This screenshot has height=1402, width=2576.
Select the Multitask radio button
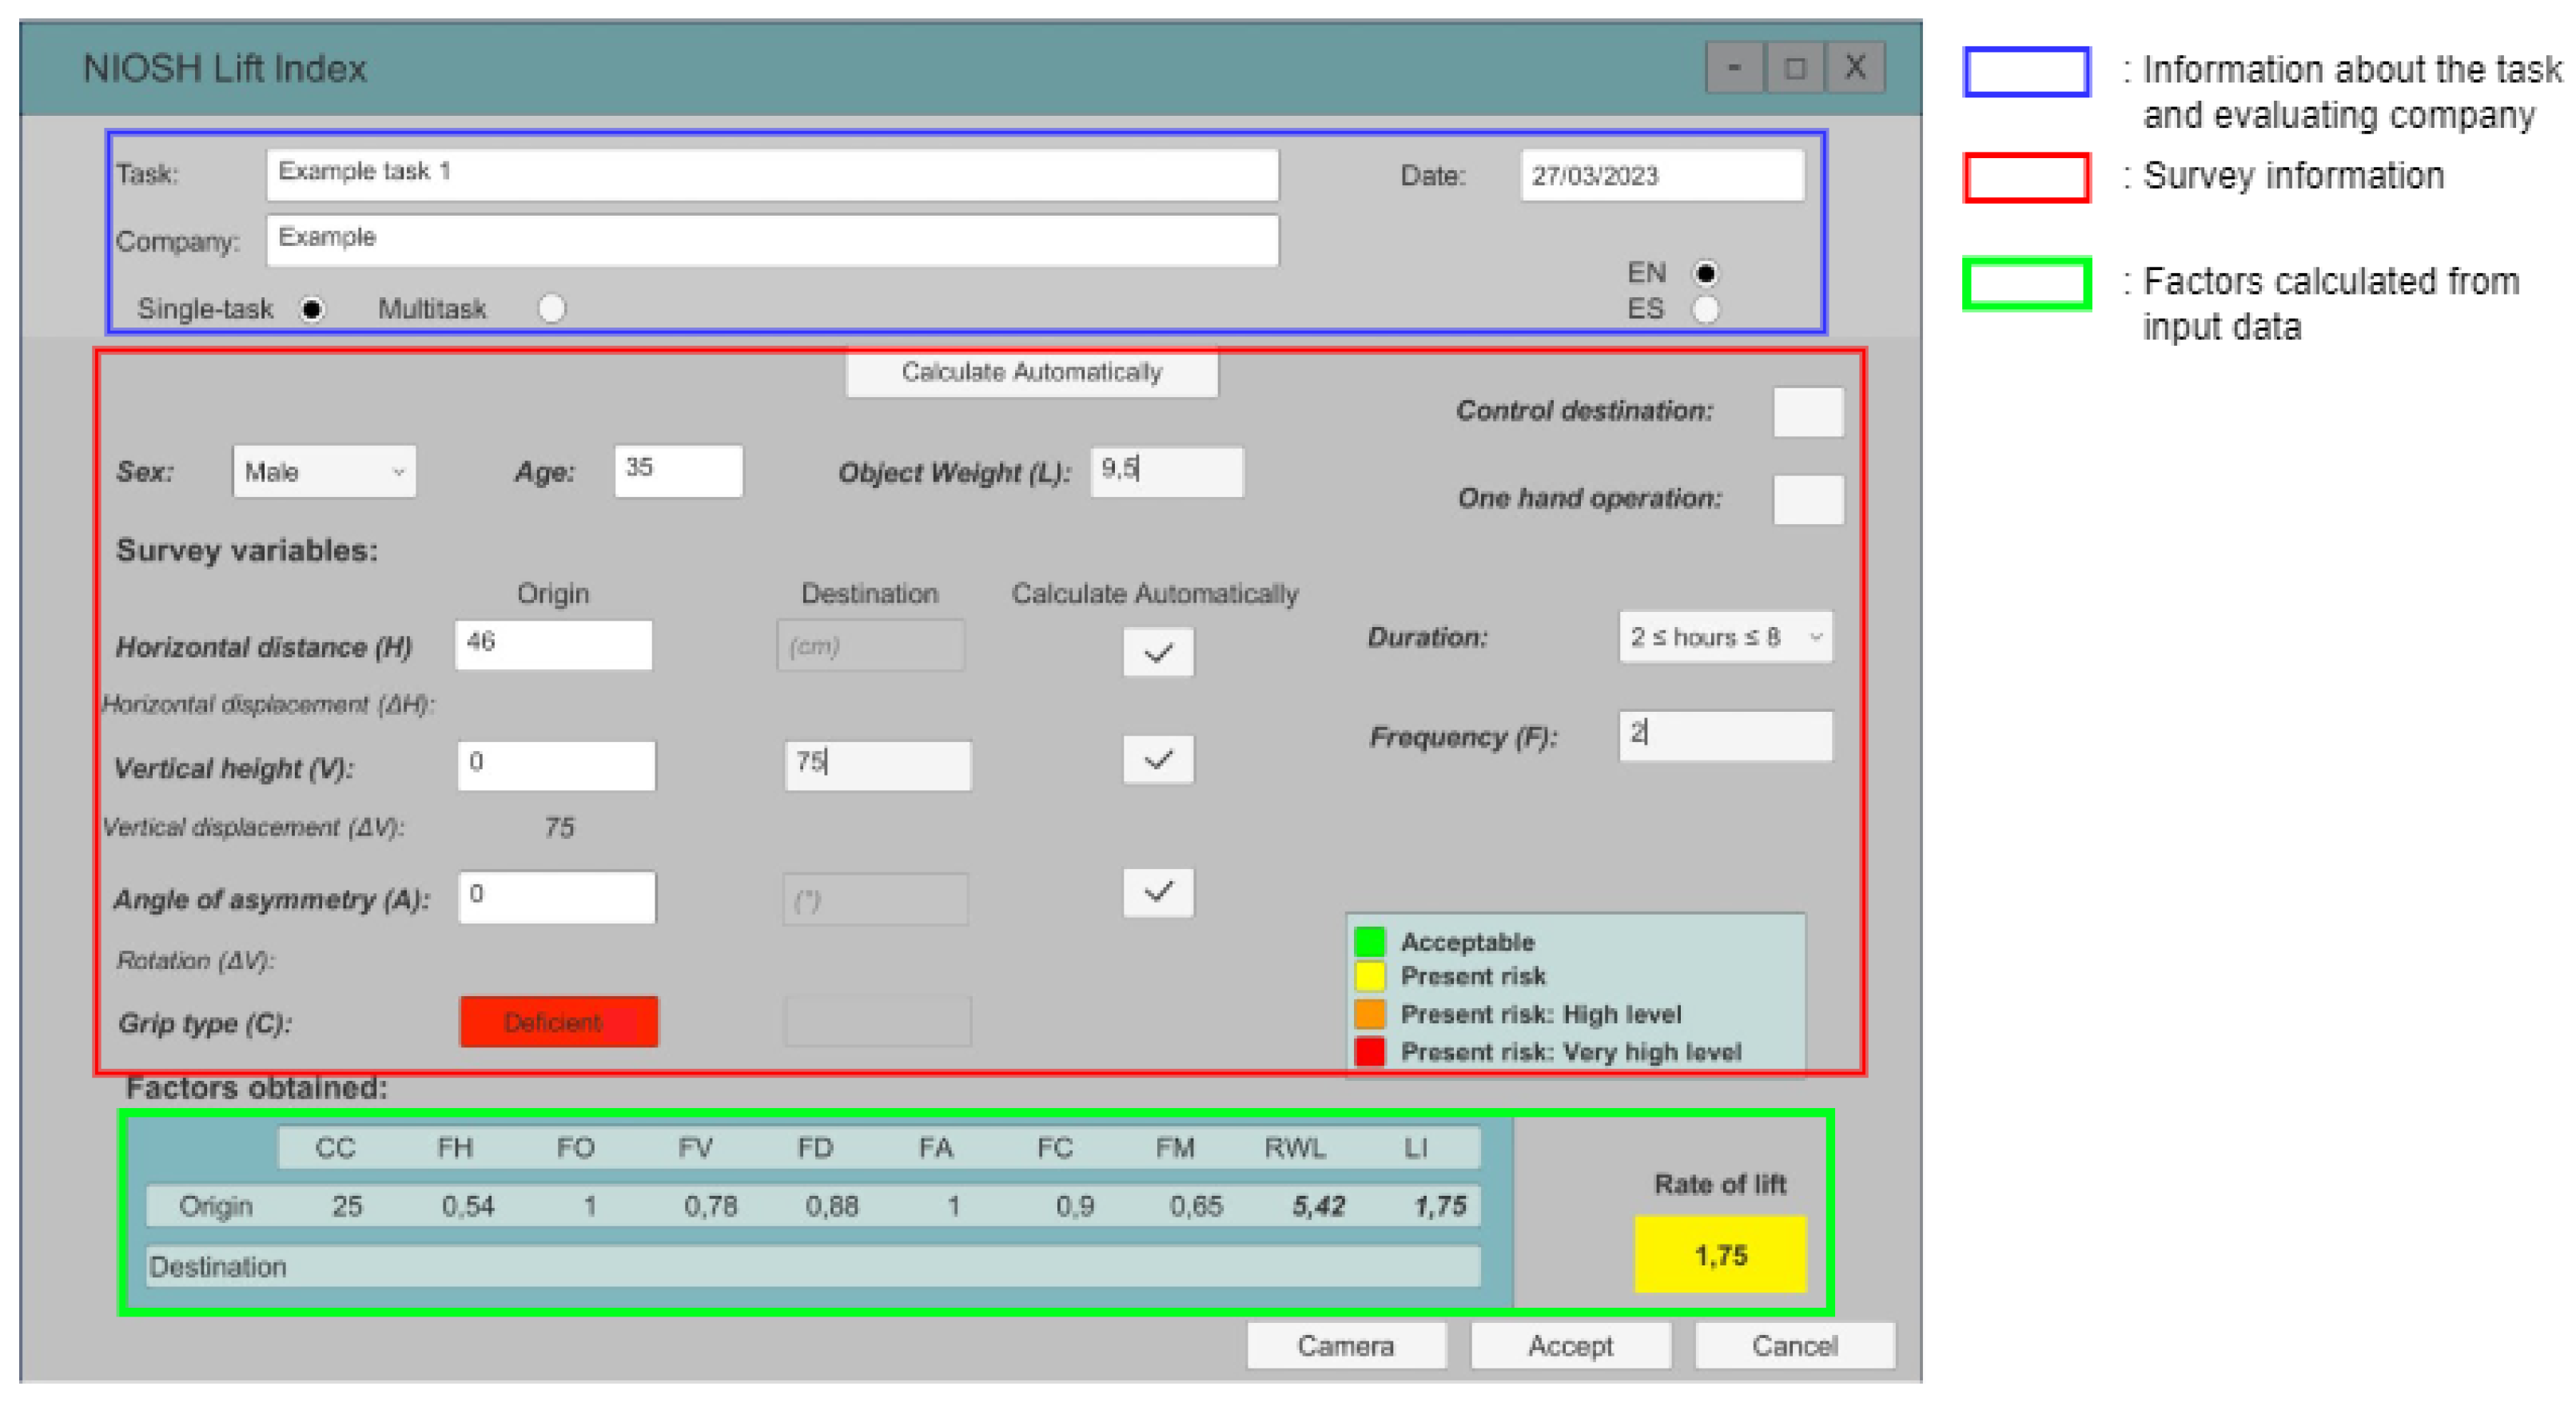551,308
